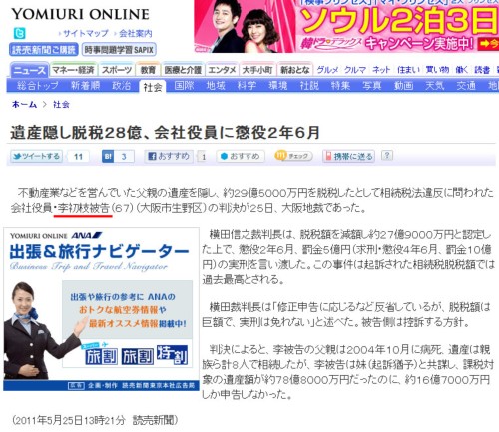Open the Seoul campaign banner ad
The width and height of the screenshot is (499, 432).
click(x=346, y=26)
